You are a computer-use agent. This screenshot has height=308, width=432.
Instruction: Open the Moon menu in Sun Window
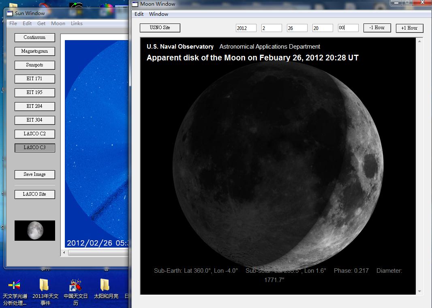click(58, 24)
